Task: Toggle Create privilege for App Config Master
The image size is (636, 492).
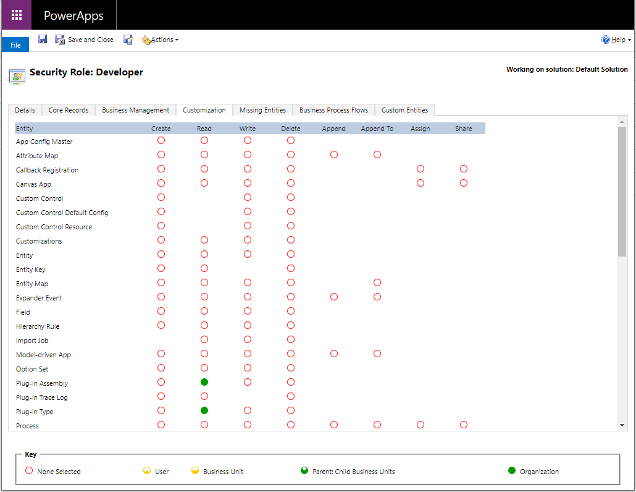Action: pos(161,140)
